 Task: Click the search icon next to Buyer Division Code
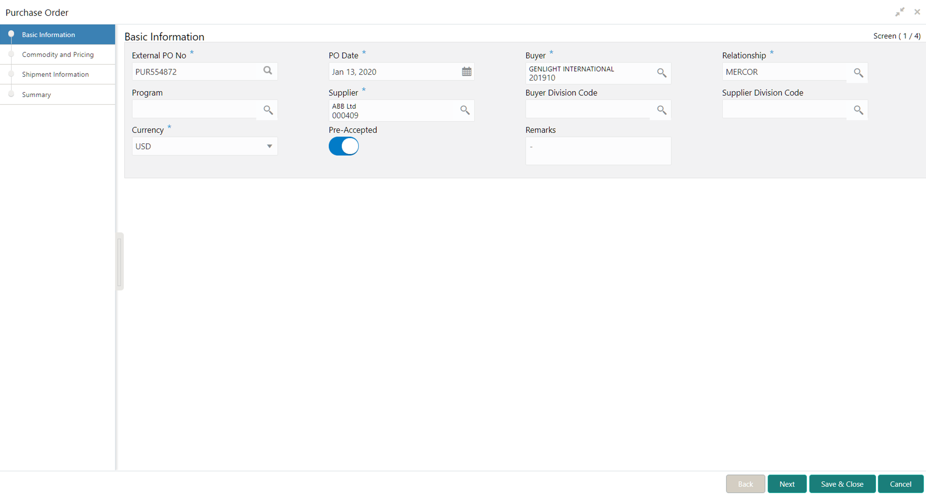662,110
